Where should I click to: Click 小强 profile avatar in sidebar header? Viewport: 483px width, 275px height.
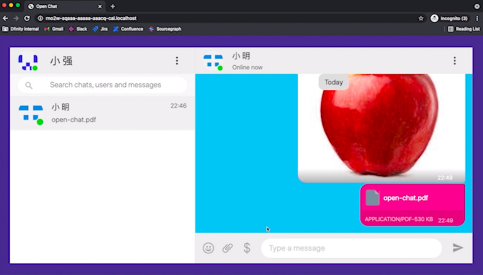pos(28,61)
